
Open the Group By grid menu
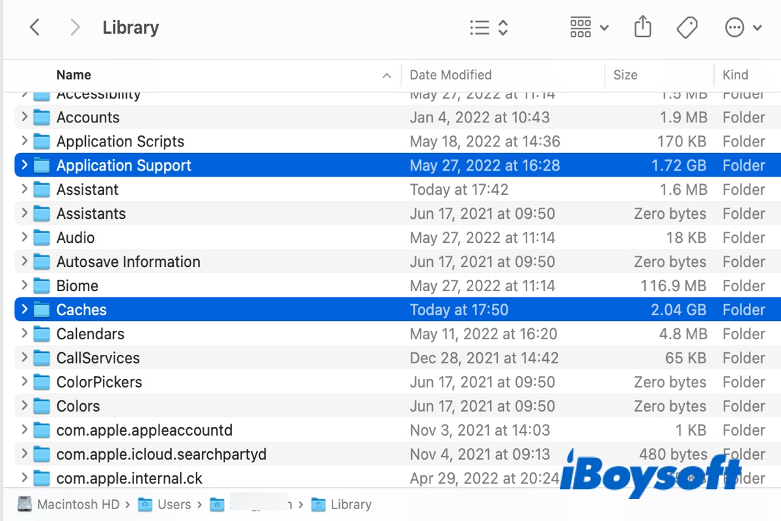point(589,27)
